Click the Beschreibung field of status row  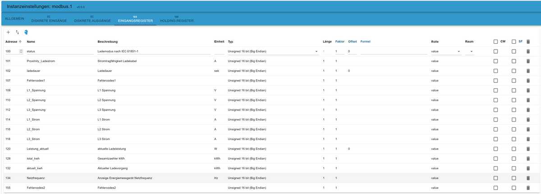pos(153,51)
